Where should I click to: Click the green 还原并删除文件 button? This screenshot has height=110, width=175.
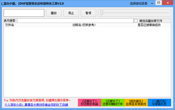(113, 102)
